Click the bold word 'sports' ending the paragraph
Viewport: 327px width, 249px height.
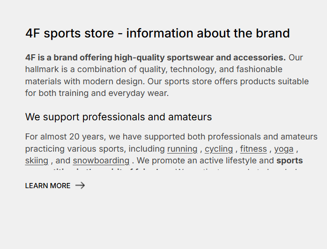290,161
